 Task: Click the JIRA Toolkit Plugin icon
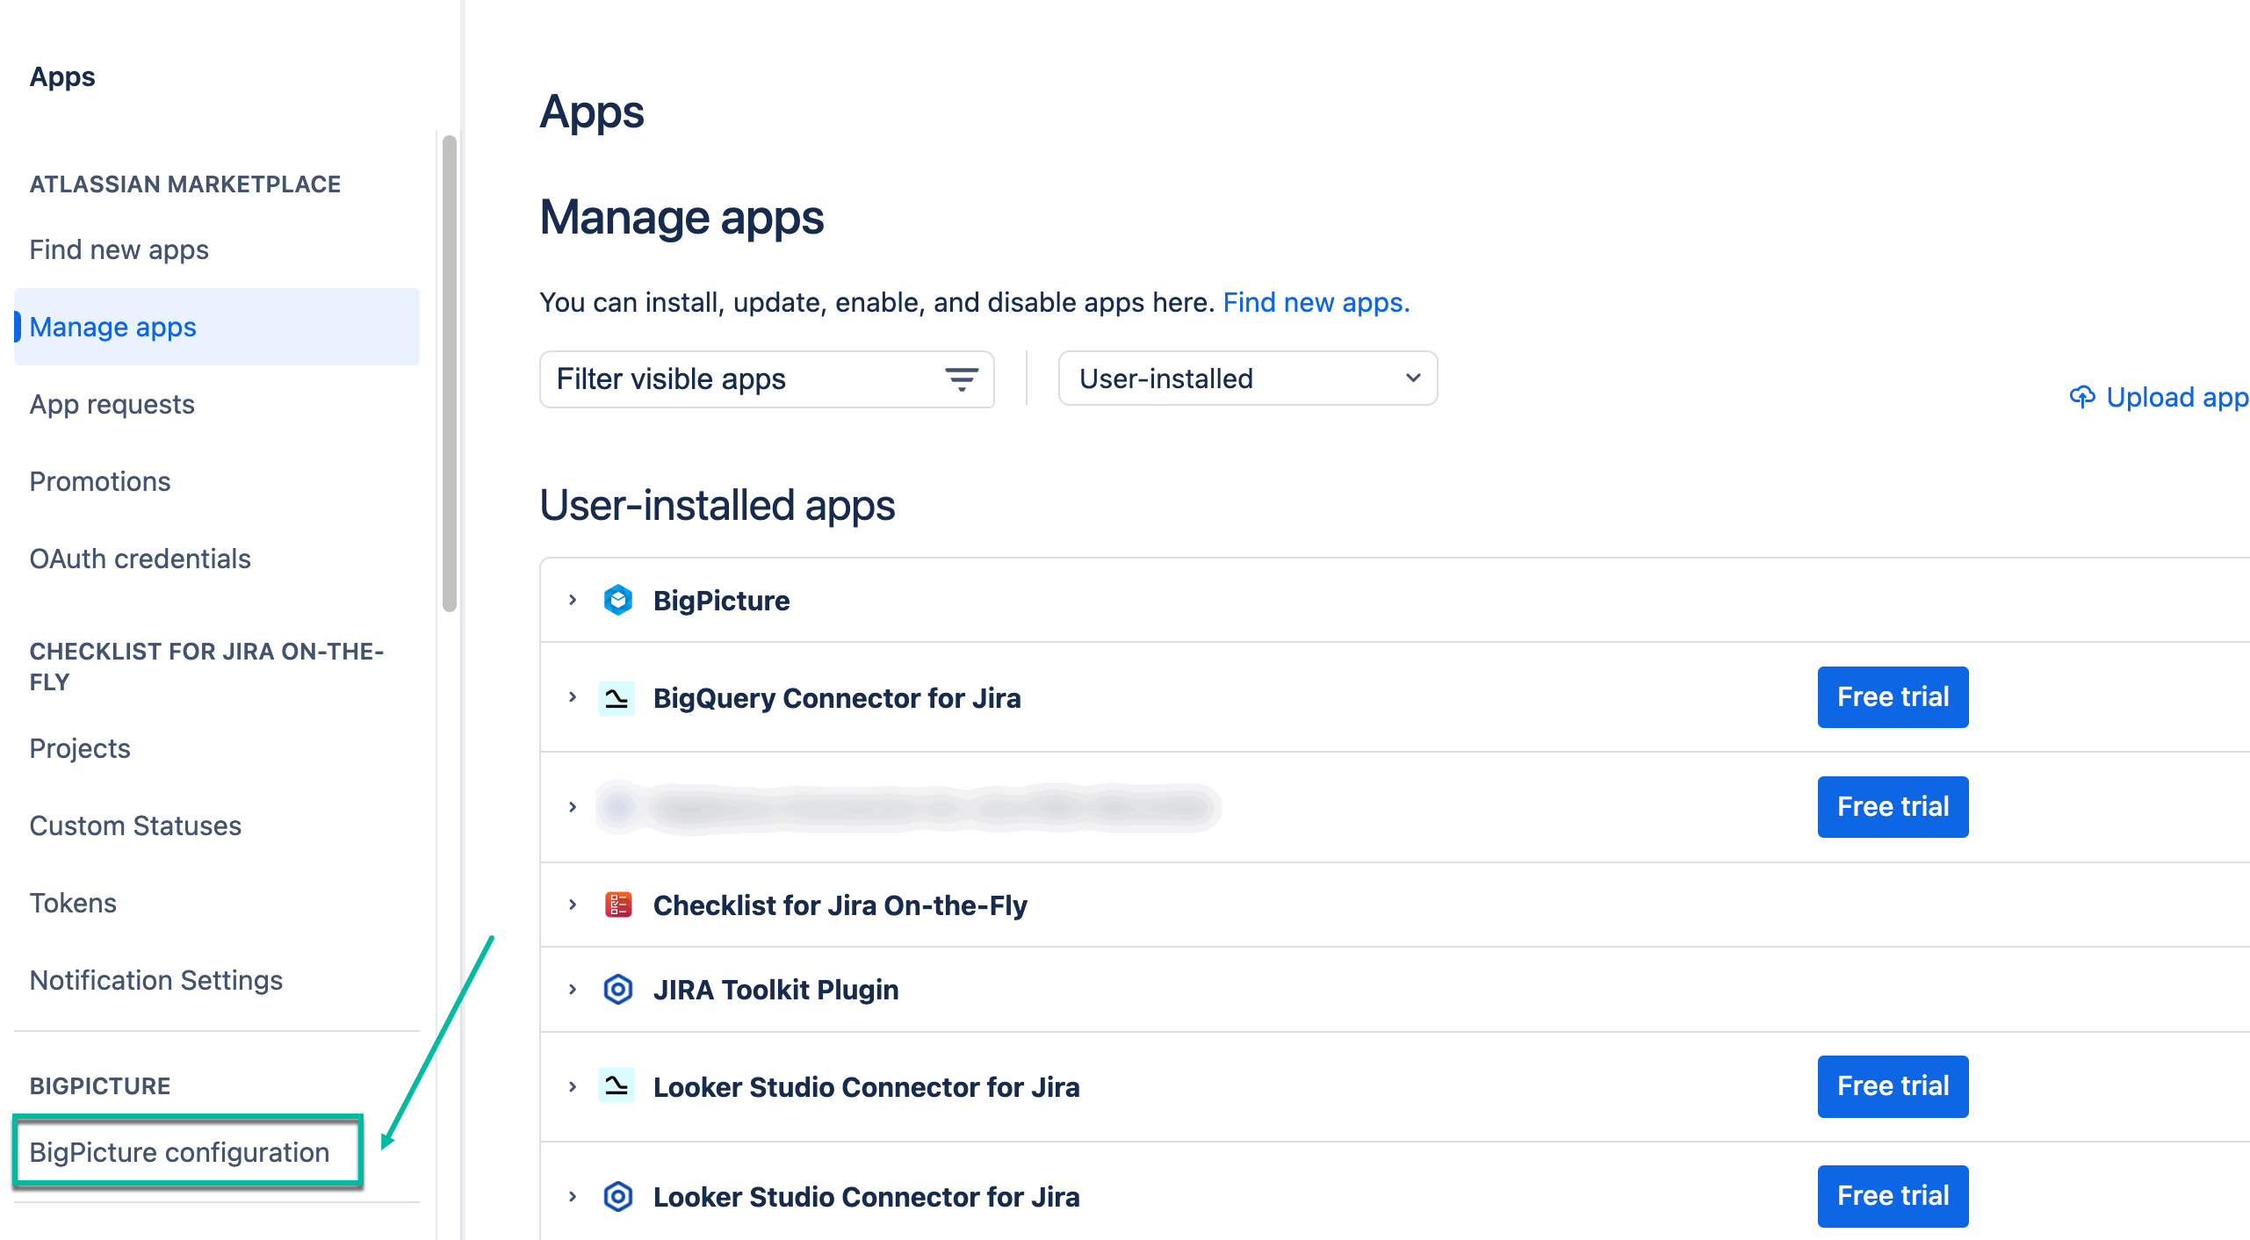[618, 990]
